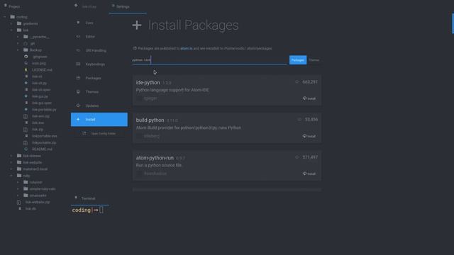
Task: Click the author avatar under build-python
Action: click(x=139, y=136)
